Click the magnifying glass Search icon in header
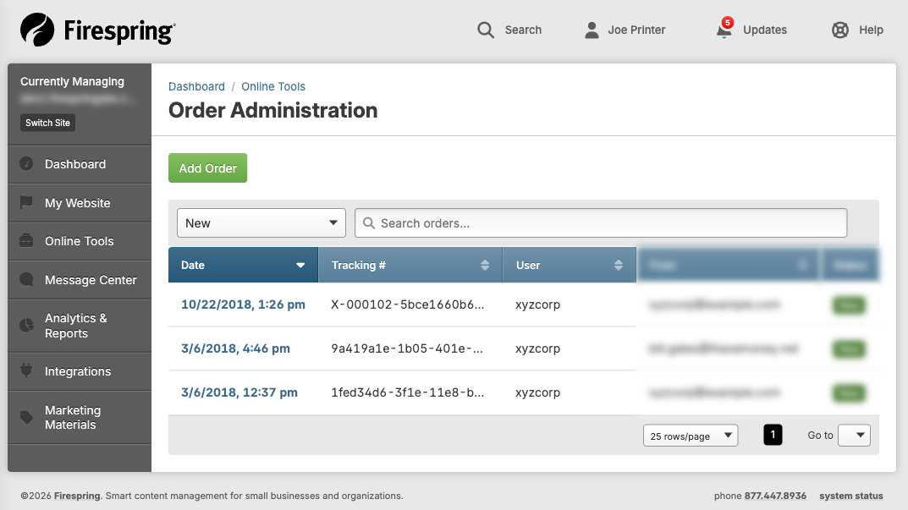 (486, 30)
